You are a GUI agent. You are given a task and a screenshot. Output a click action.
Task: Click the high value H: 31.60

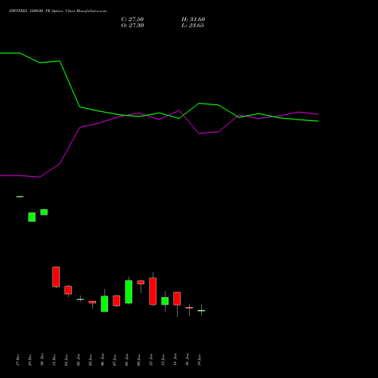(x=193, y=20)
